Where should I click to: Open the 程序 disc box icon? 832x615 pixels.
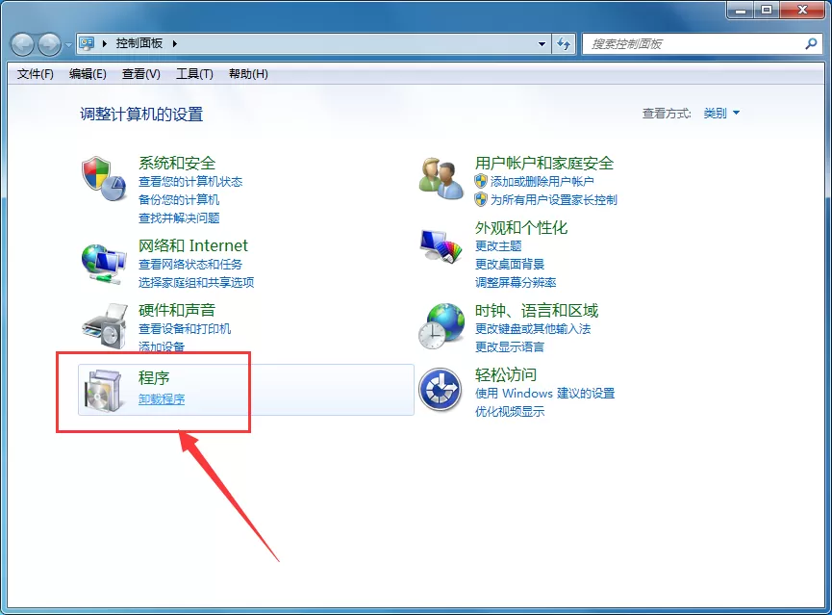click(104, 391)
